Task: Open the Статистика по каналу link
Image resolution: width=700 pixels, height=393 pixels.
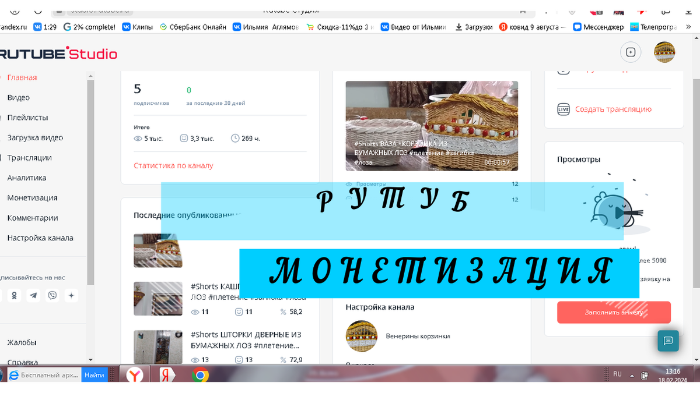Action: coord(173,166)
